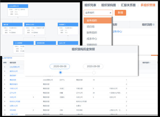Sort using arrows in the list's rightmost column header
The width and height of the screenshot is (160, 117).
coord(150,62)
